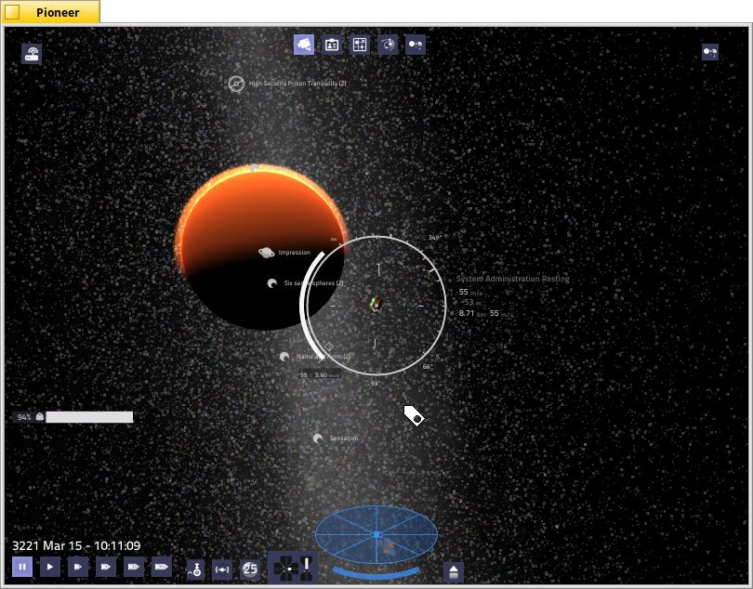Click the 349° heading readout
Viewport: 753px width, 589px height.
click(x=435, y=238)
